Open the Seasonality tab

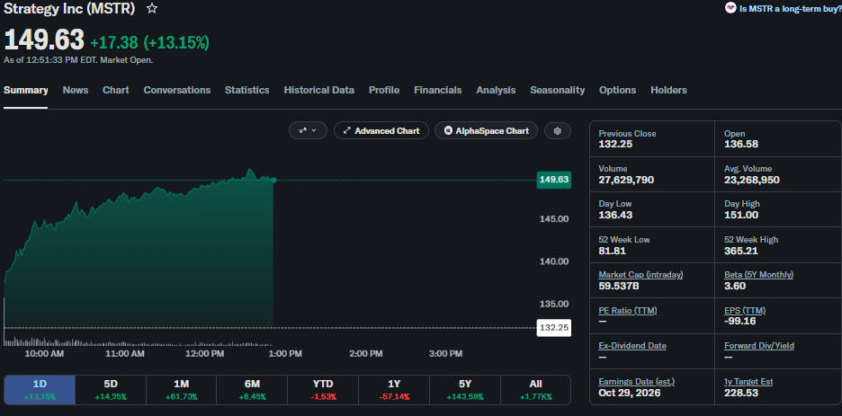(558, 90)
